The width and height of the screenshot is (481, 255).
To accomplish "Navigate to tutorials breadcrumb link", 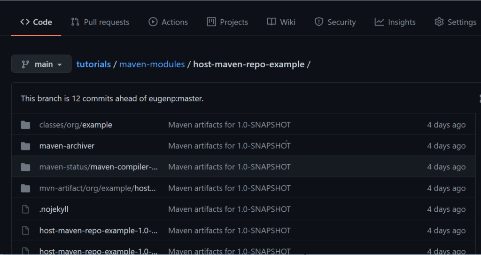I will (x=93, y=64).
